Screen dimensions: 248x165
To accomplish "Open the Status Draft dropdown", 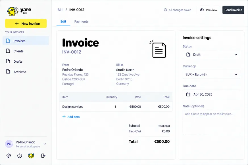I will 211,54.
